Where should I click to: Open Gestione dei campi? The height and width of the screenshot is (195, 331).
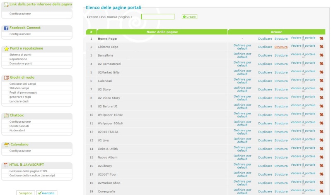click(x=23, y=83)
